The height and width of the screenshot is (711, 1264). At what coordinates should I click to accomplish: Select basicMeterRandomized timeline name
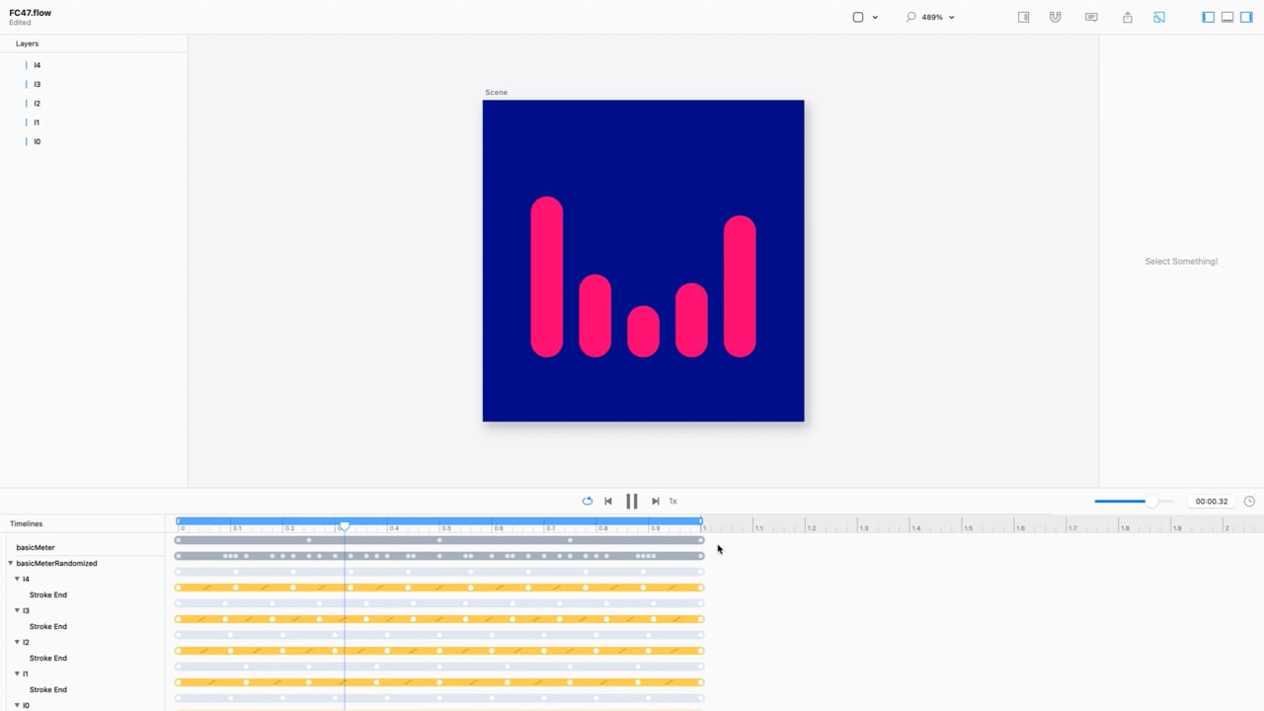pos(57,563)
